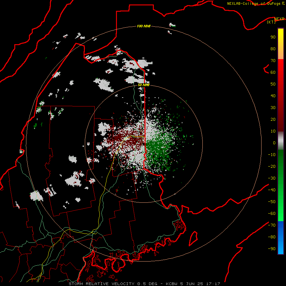Viewport: 286px width, 286px height.
Task: Click the positive 30 knot scale label
Action: pyautogui.click(x=273, y=108)
